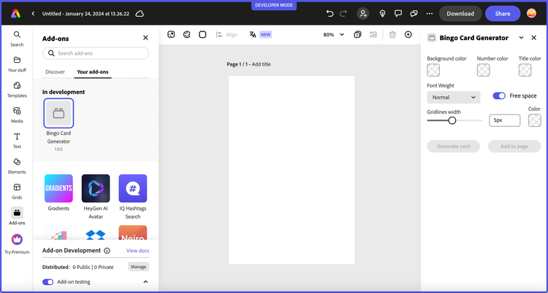Image resolution: width=548 pixels, height=293 pixels.
Task: Redo the last action
Action: (343, 14)
